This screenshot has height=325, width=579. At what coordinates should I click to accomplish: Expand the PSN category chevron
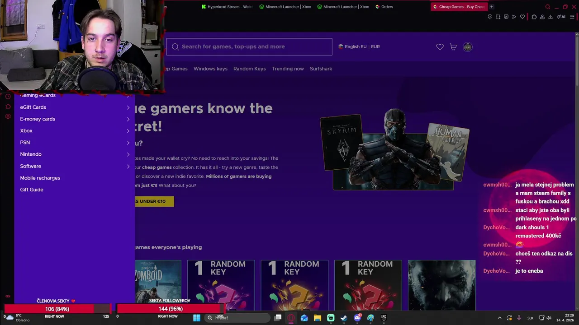coord(128,143)
